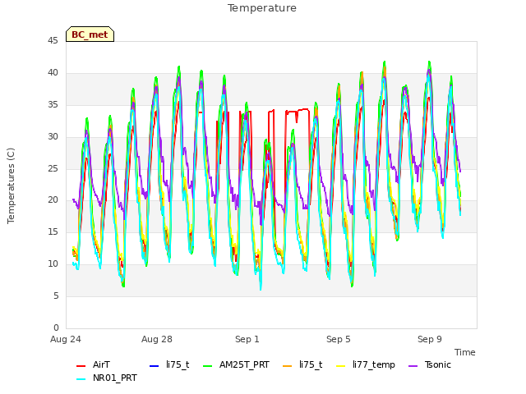Click the 5 y-axis value

coord(56,295)
